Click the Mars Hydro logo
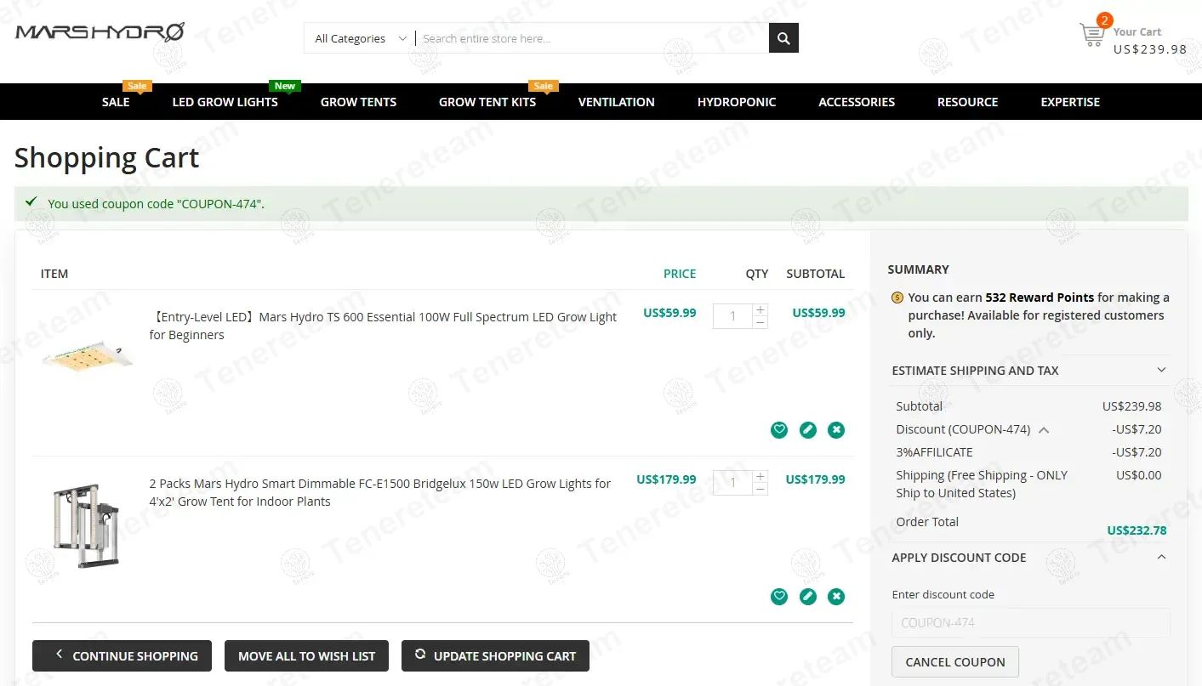Viewport: 1202px width, 686px height. 100,32
